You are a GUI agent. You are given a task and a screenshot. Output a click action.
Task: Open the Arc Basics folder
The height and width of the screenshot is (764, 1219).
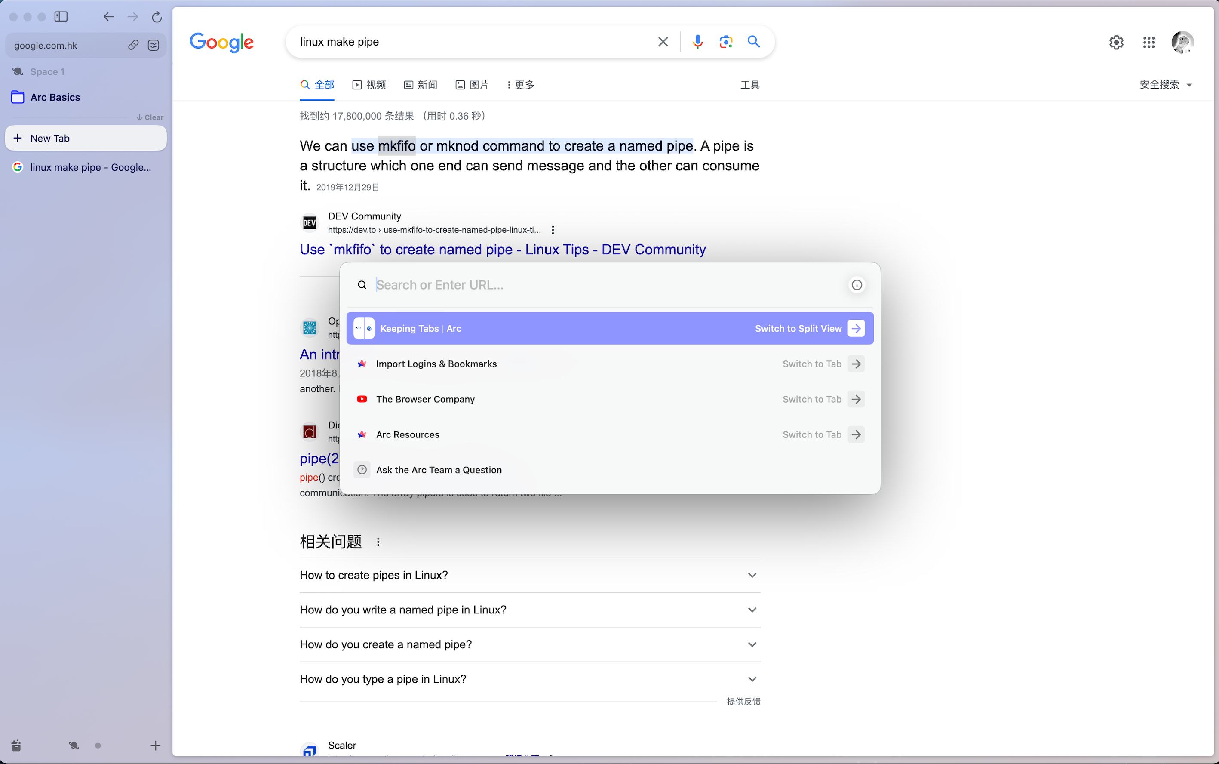[x=55, y=97]
